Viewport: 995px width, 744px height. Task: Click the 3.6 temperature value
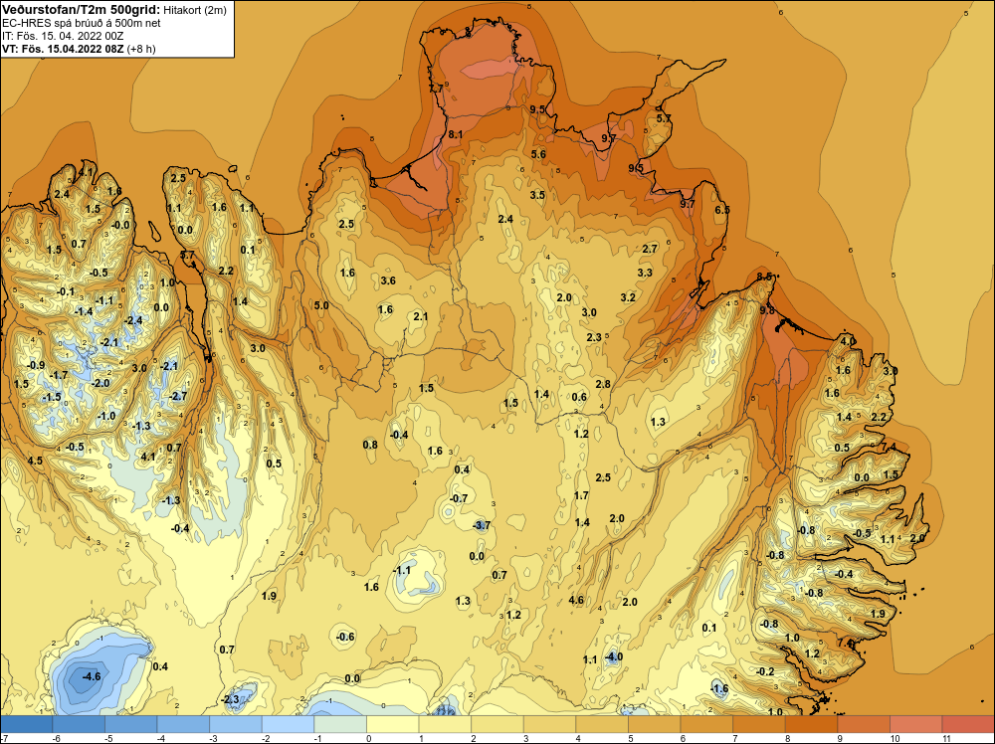(x=388, y=280)
